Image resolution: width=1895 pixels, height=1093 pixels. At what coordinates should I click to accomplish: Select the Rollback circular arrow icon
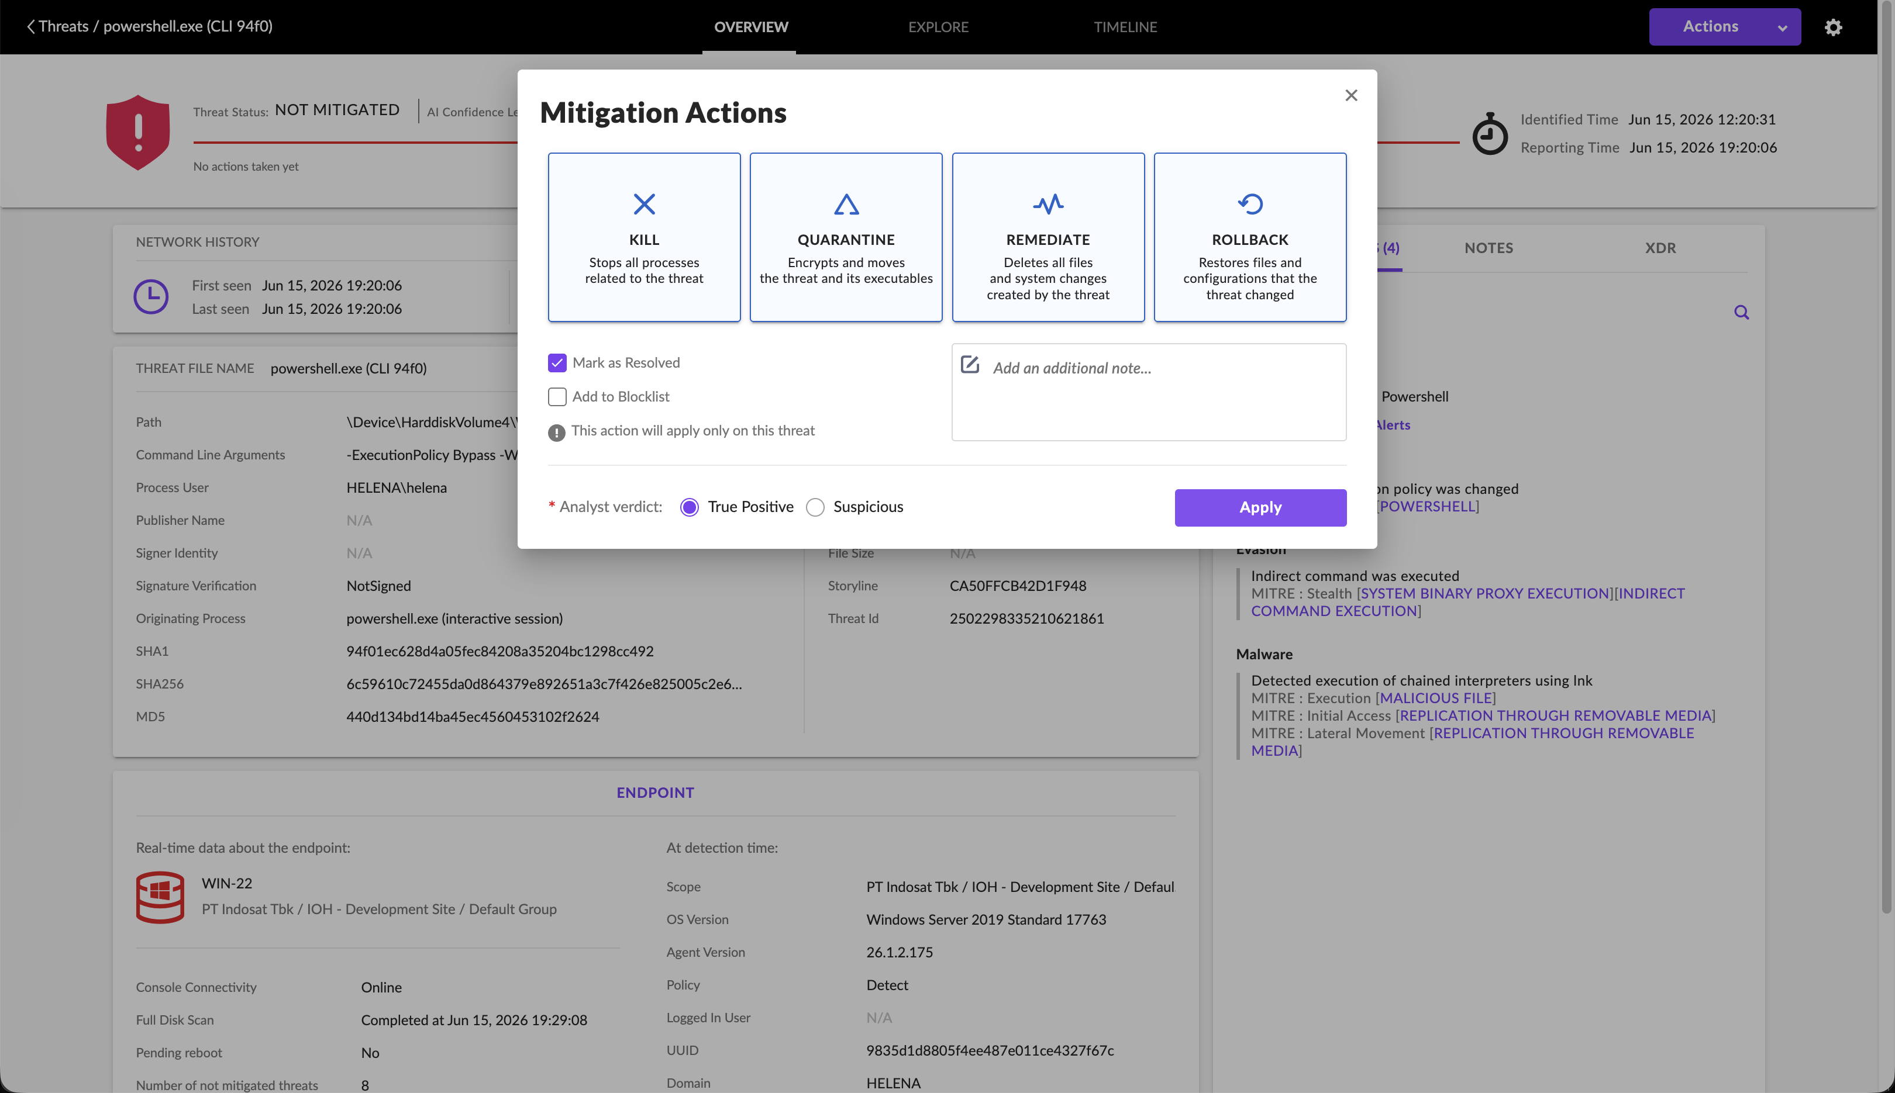tap(1250, 204)
